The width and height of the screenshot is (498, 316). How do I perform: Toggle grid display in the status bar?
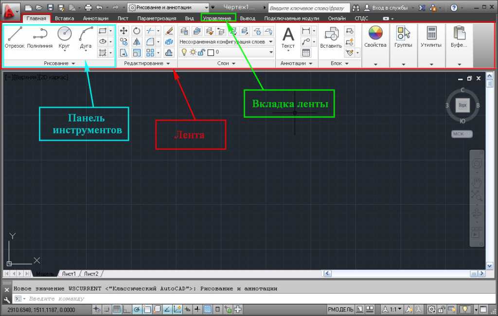point(117,309)
